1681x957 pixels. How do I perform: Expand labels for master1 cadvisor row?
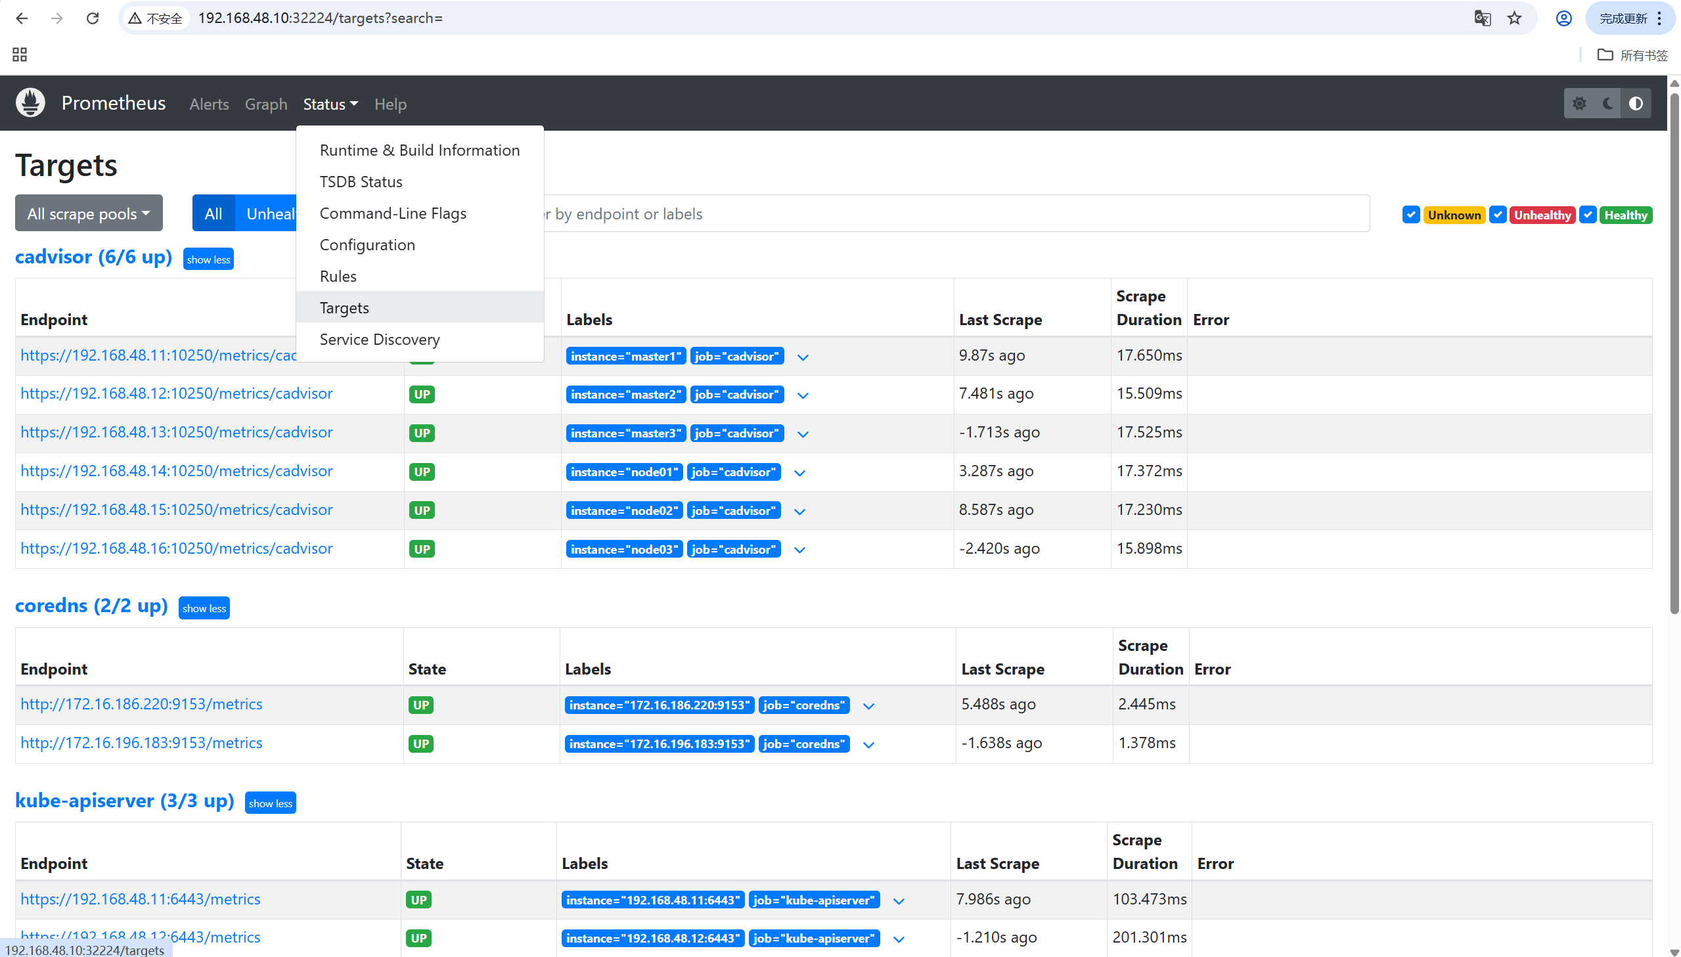(x=802, y=357)
